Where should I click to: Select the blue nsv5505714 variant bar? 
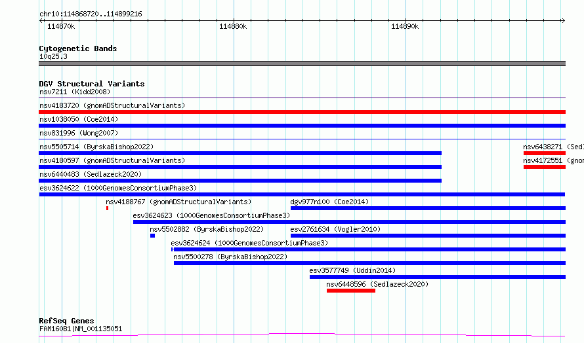240,153
